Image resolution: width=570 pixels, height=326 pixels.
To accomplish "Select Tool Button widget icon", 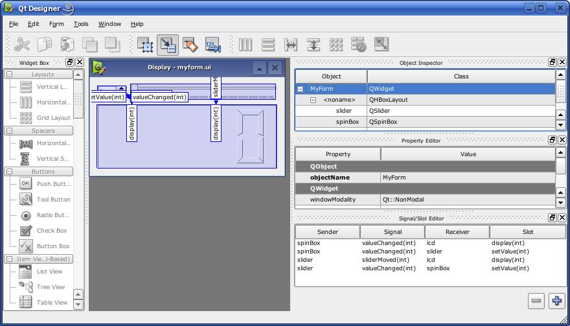I will point(26,199).
